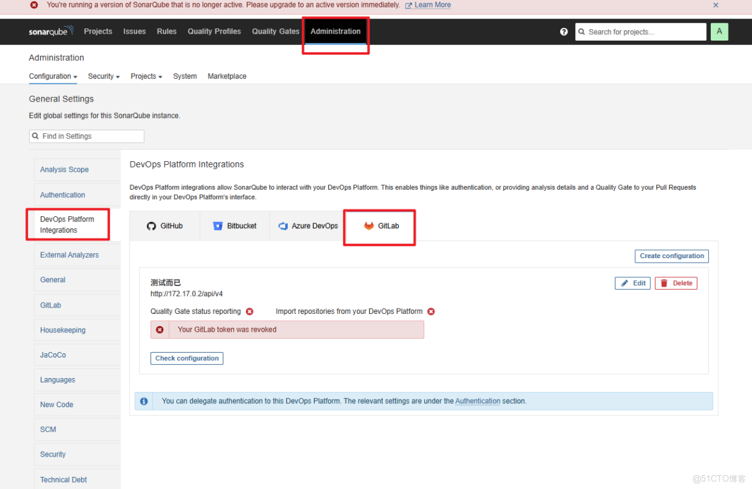Click the blue info icon in the banner
The width and height of the screenshot is (752, 489).
tap(144, 401)
